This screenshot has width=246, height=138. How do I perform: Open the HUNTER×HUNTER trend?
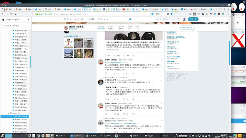coord(176,37)
